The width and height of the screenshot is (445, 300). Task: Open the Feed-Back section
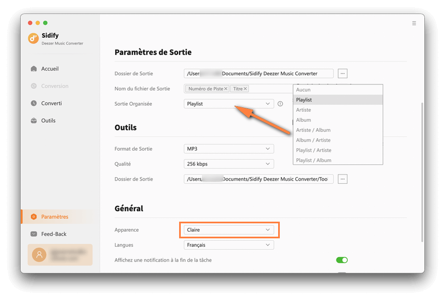53,234
